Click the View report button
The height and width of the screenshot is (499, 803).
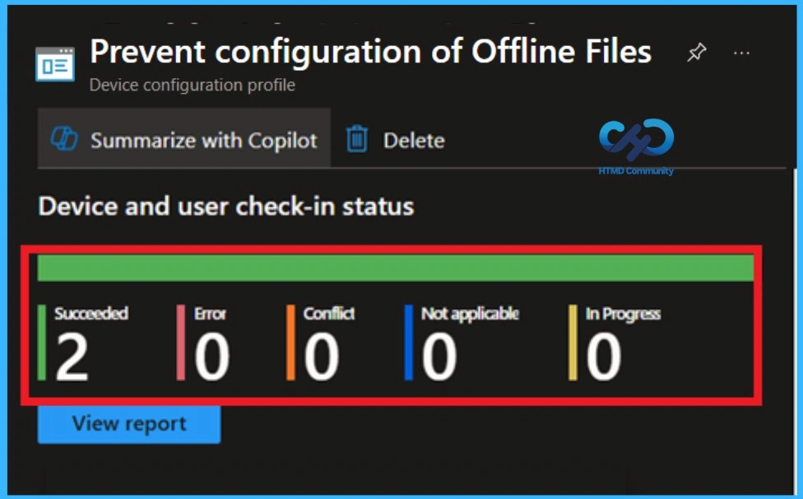pos(128,423)
